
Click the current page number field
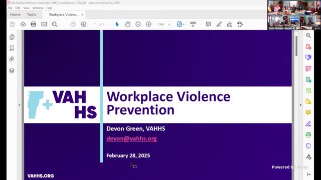pos(95,24)
